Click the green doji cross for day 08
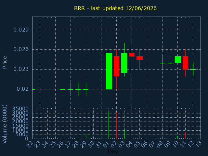The image size is (208, 156). [x=162, y=63]
